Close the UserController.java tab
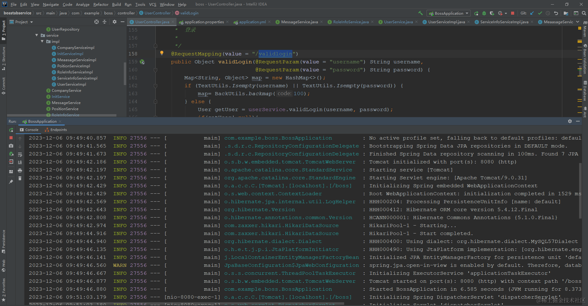This screenshot has height=306, width=588. point(173,22)
